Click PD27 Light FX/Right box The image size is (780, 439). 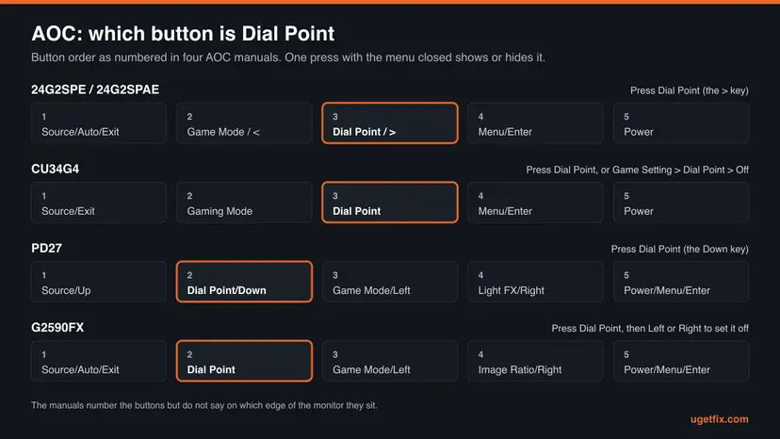(x=535, y=282)
